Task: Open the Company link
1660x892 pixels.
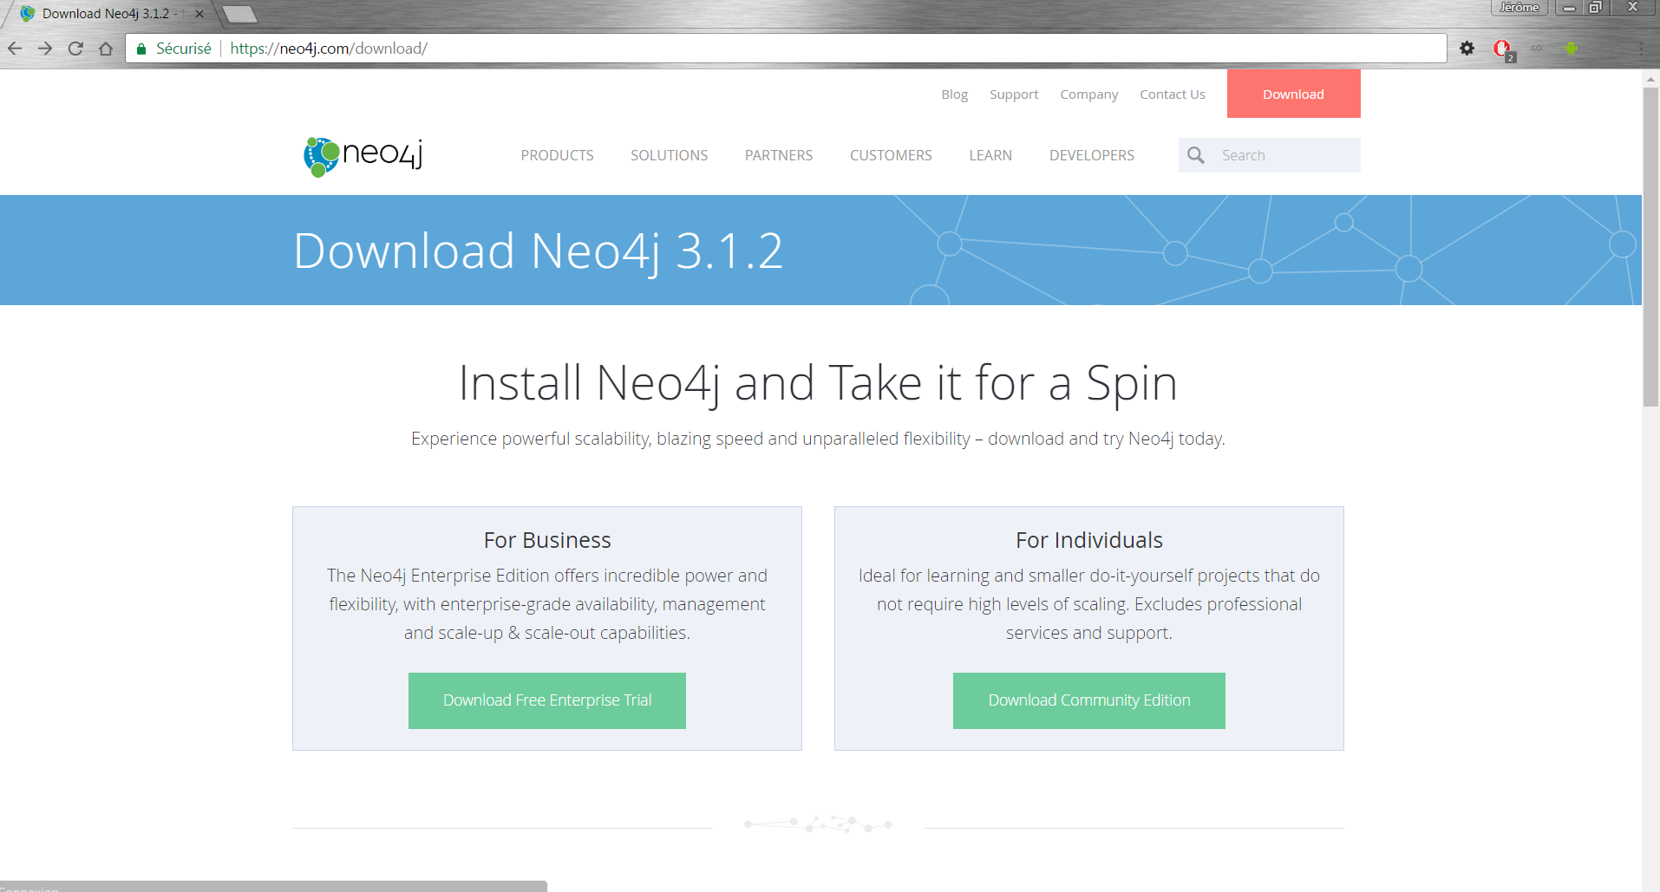Action: pos(1089,94)
